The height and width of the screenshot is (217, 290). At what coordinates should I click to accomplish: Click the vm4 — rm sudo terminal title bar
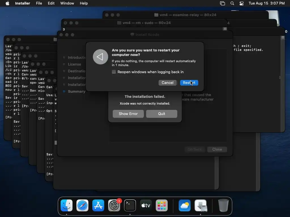pyautogui.click(x=144, y=23)
